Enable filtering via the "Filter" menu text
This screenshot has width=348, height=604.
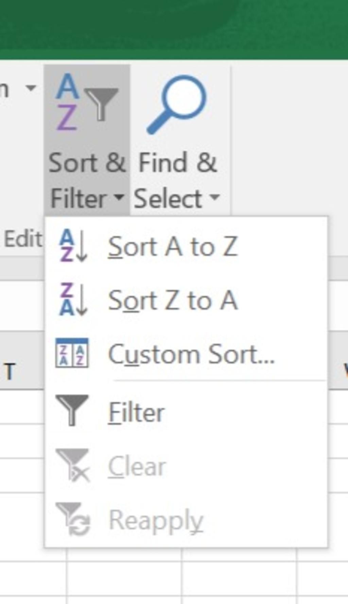(x=136, y=412)
